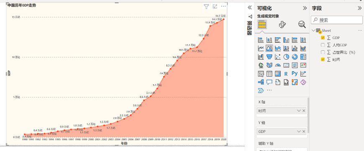This screenshot has width=364, height=151.
Task: Select the table visual
Action: point(269,74)
